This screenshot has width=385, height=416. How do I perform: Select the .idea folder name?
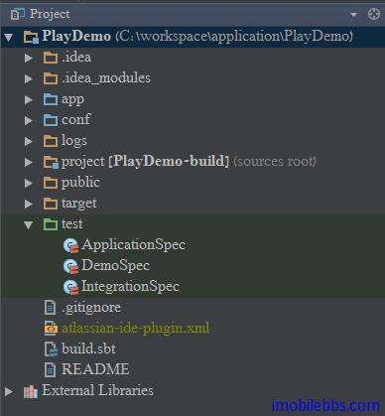[x=76, y=58]
